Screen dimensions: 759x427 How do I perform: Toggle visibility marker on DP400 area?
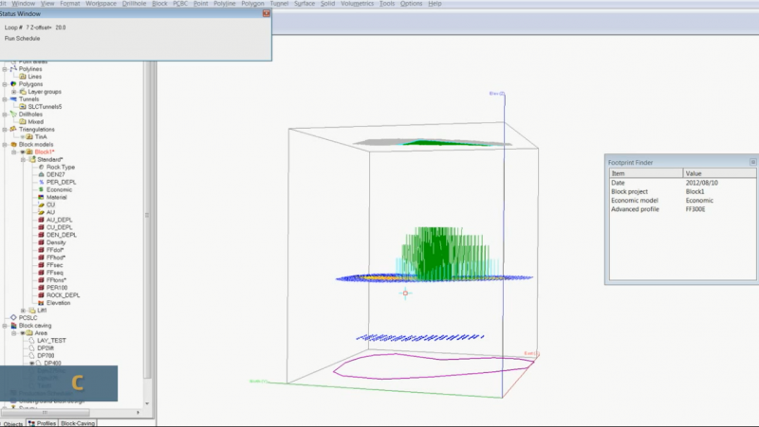click(30, 363)
